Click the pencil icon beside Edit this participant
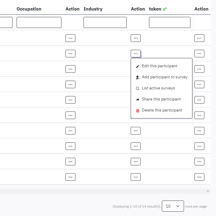216x216 pixels. (x=138, y=66)
